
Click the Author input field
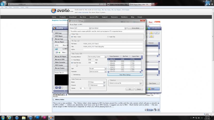click(113, 49)
